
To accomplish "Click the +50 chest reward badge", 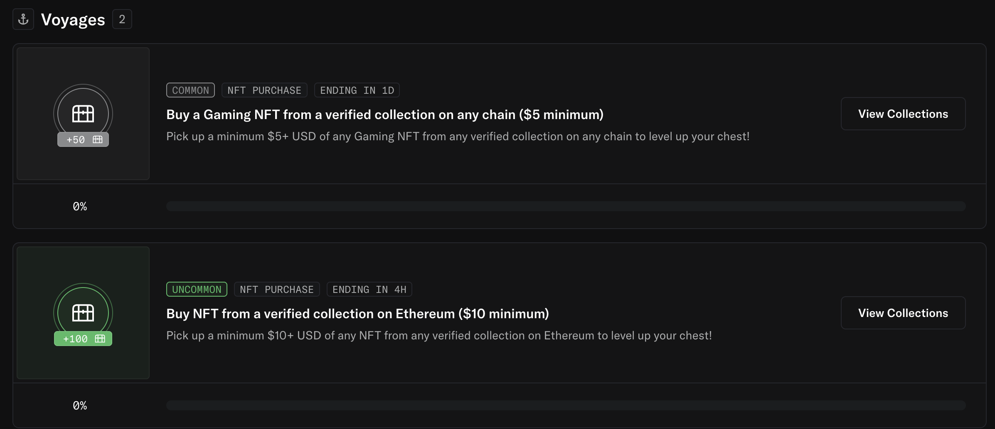I will pyautogui.click(x=83, y=140).
